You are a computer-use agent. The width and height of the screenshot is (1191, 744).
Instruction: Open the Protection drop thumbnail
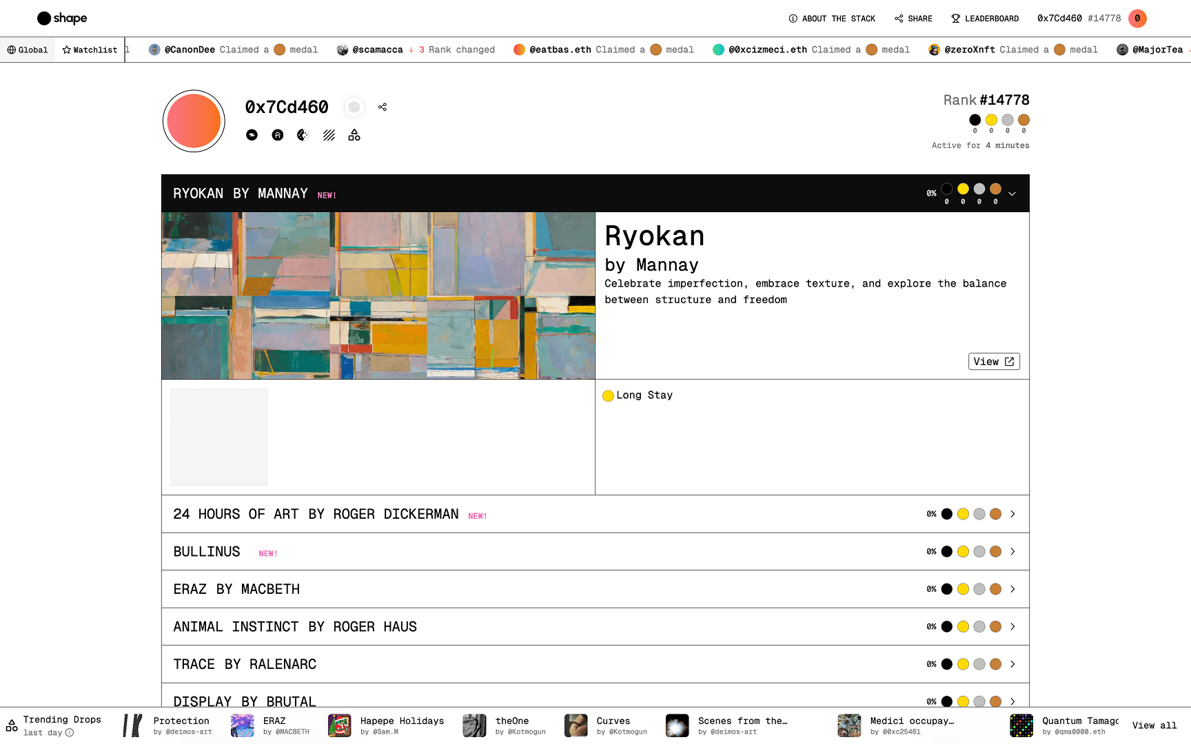tap(133, 725)
